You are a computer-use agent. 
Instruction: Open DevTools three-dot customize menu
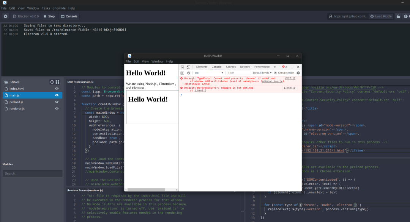click(x=292, y=67)
